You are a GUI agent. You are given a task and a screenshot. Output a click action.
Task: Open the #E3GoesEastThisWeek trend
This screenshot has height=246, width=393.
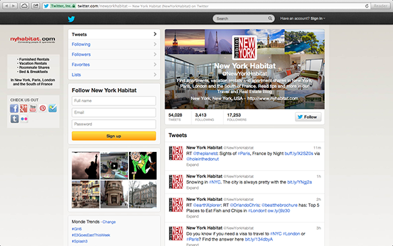coord(91,235)
